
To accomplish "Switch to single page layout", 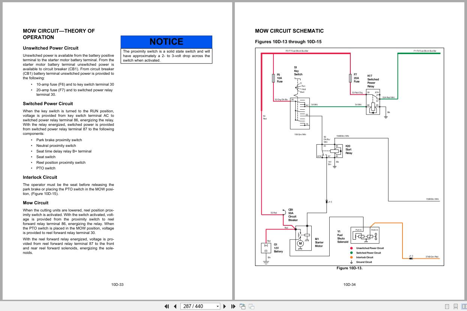I will pyautogui.click(x=447, y=306).
